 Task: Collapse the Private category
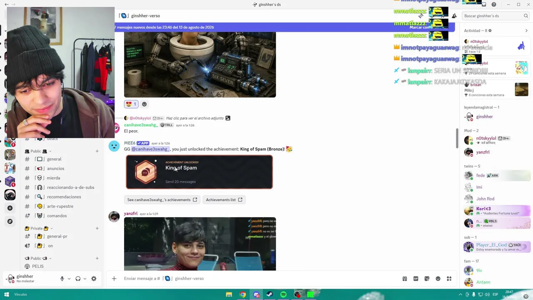39,228
